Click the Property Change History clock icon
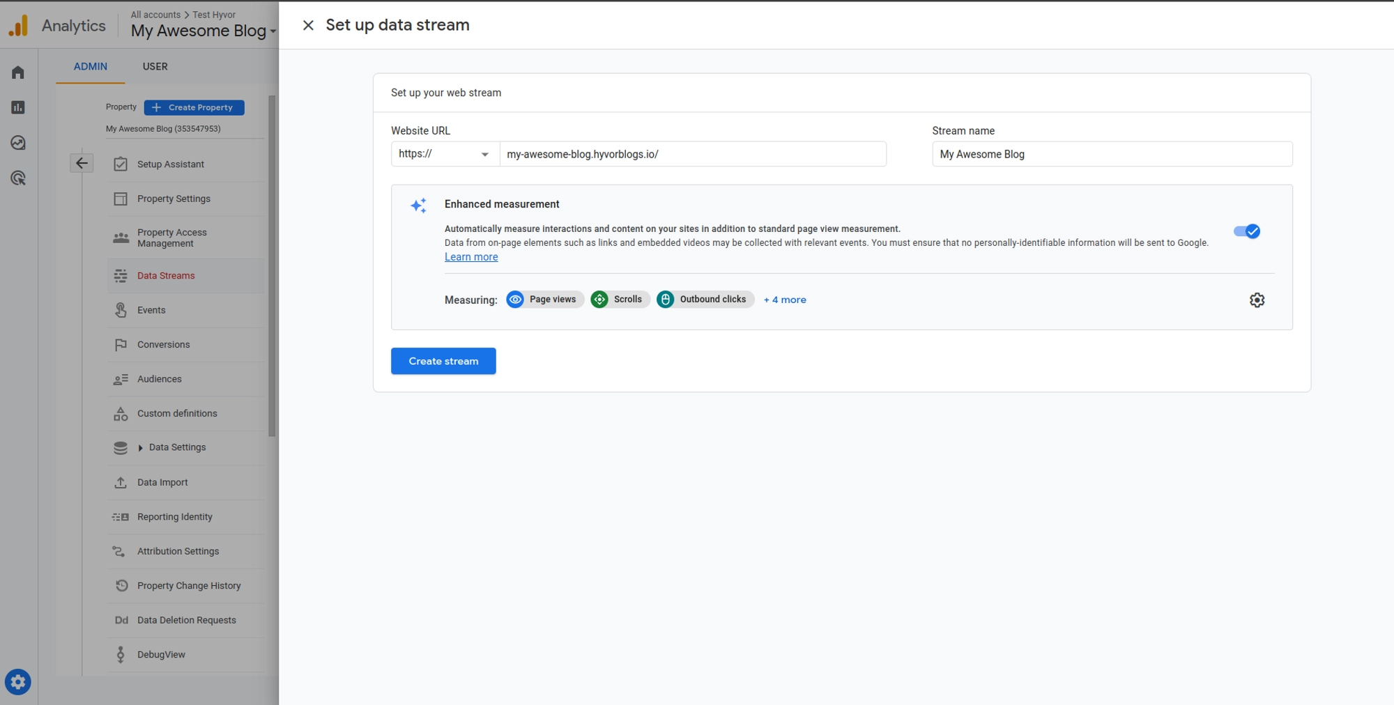This screenshot has width=1394, height=705. [121, 586]
